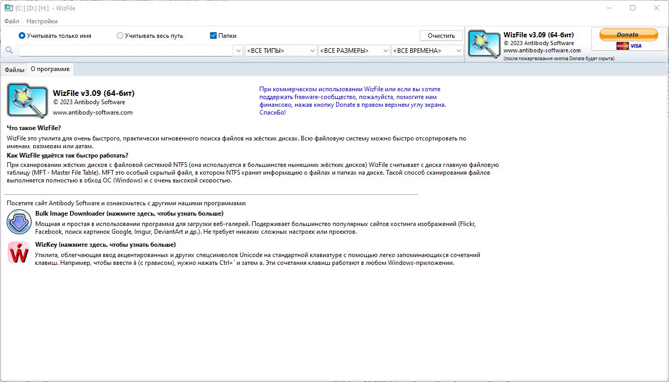Open the '<ВСЕ РАЗМЕРЫ>' size filter dropdown
This screenshot has height=382, width=669.
pyautogui.click(x=354, y=51)
